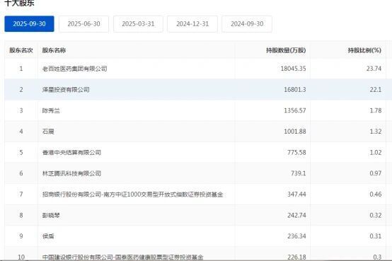View the 2024-09-30 date tab
The image size is (392, 261).
(x=247, y=24)
